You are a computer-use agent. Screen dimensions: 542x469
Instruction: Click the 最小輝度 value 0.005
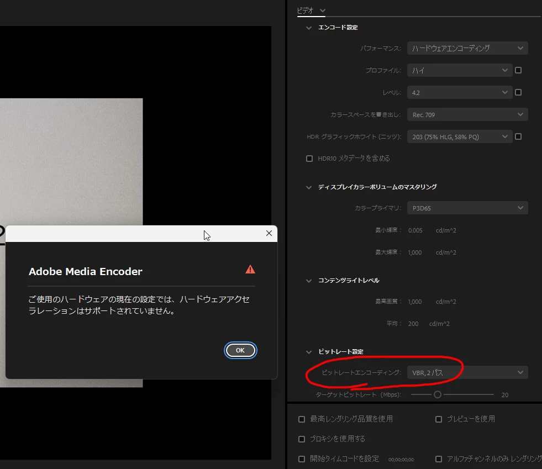point(415,230)
